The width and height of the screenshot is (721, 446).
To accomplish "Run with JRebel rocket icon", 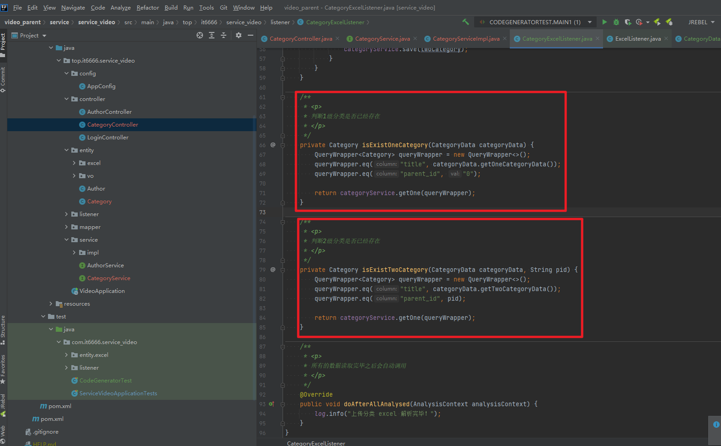I will (657, 22).
